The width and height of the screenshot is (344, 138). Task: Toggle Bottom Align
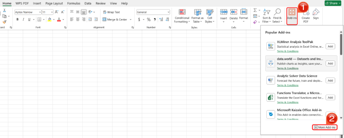(83, 12)
